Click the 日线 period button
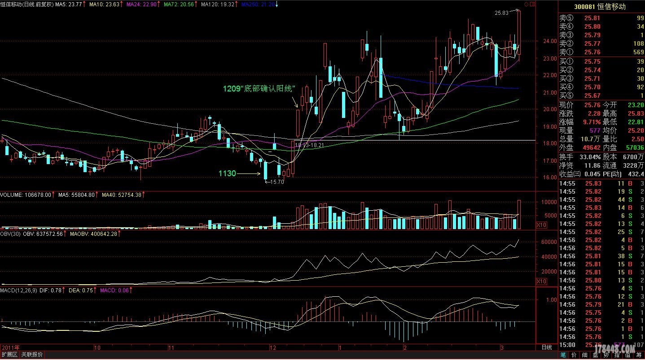Image resolution: width=645 pixels, height=360 pixels. [546, 348]
